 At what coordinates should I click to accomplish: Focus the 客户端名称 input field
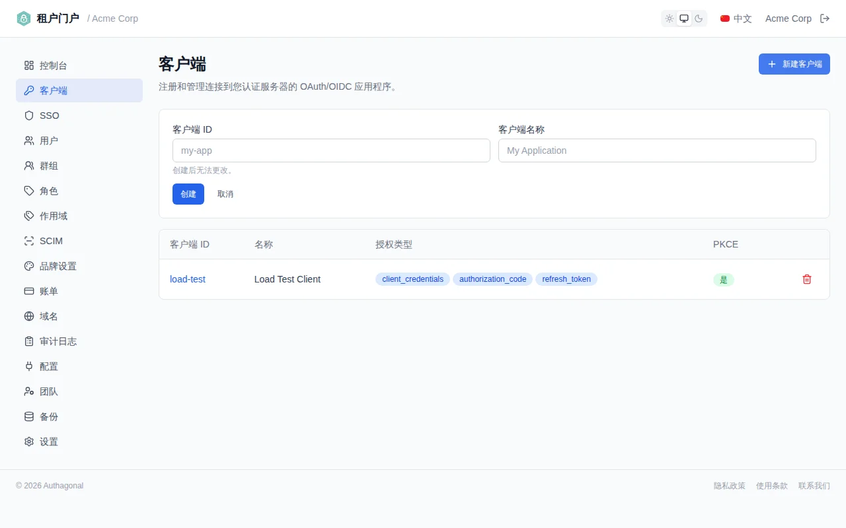pos(657,150)
